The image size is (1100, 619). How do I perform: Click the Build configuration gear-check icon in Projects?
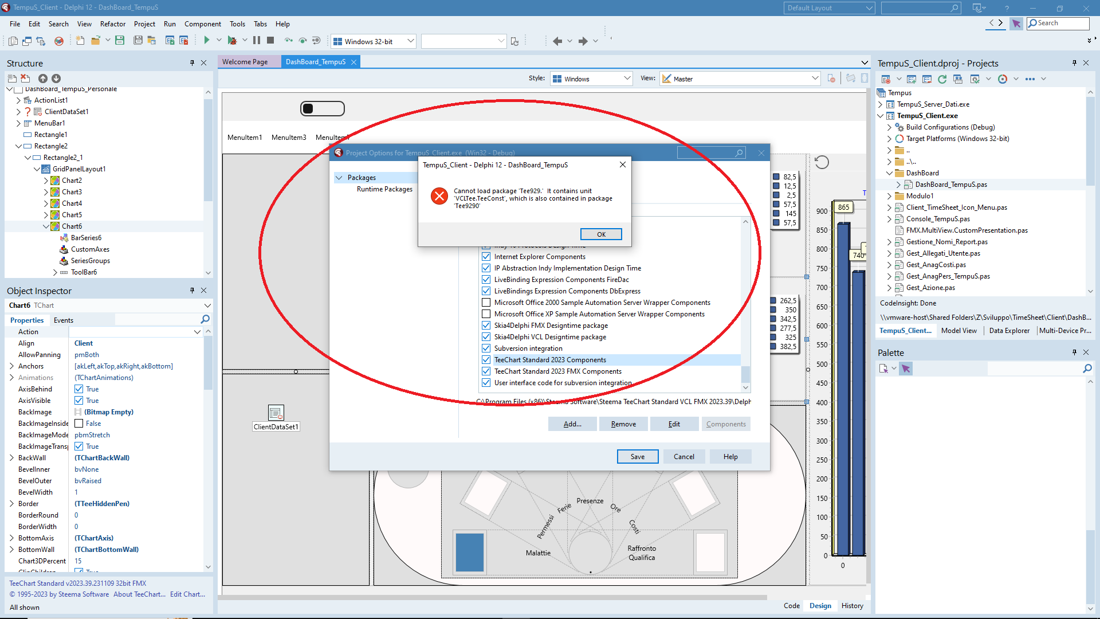975,79
